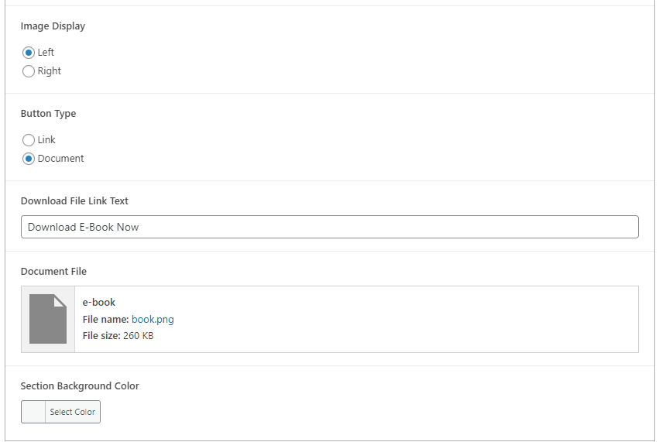Focus the Download File Link Text input
The image size is (659, 442).
point(329,227)
